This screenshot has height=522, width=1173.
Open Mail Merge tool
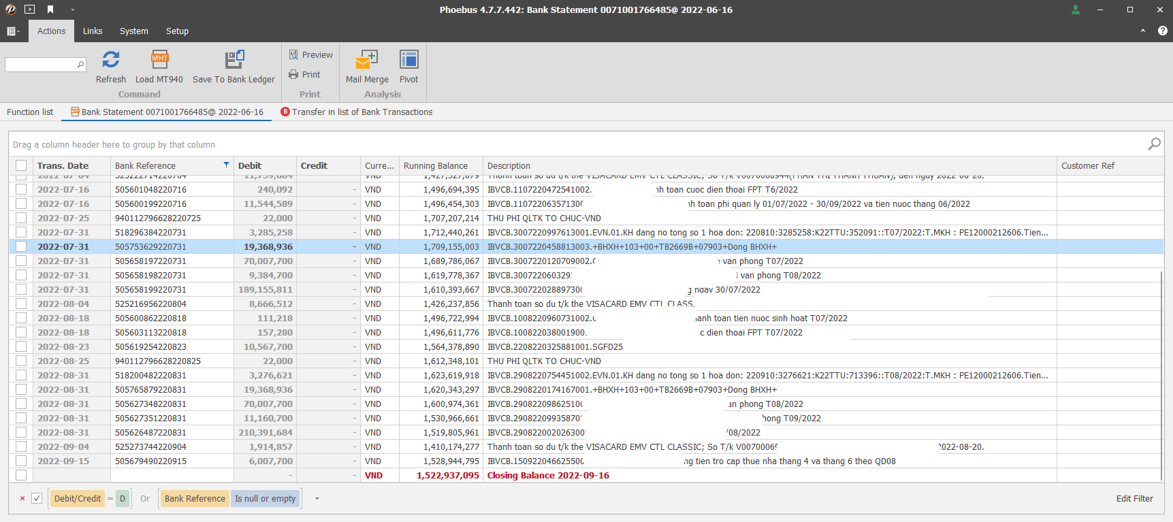coord(367,67)
